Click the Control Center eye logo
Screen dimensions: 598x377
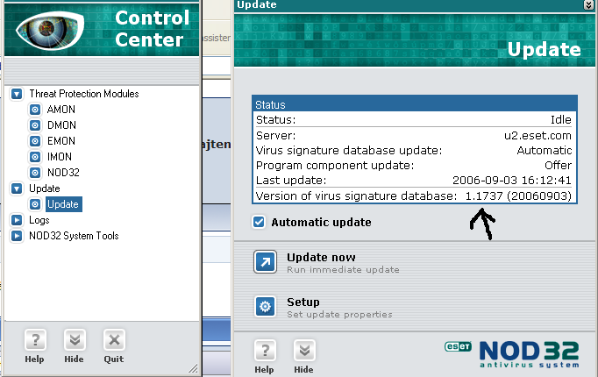(x=50, y=30)
